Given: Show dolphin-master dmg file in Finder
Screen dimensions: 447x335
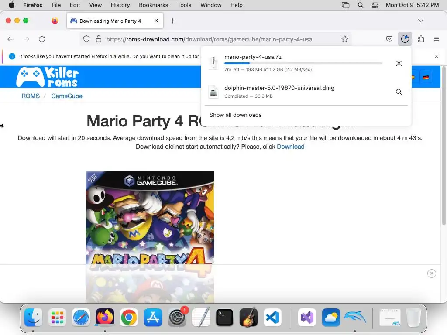Looking at the screenshot, I should point(399,92).
